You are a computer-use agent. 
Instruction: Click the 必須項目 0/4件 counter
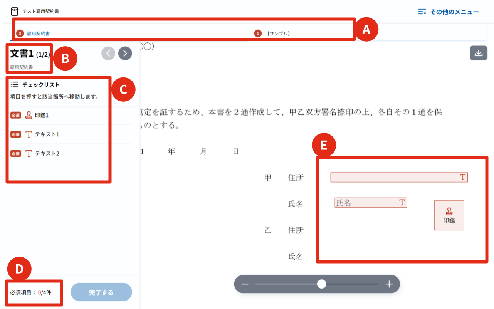click(x=31, y=292)
